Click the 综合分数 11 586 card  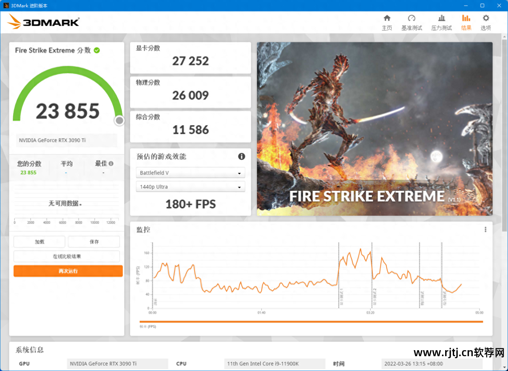click(x=191, y=127)
